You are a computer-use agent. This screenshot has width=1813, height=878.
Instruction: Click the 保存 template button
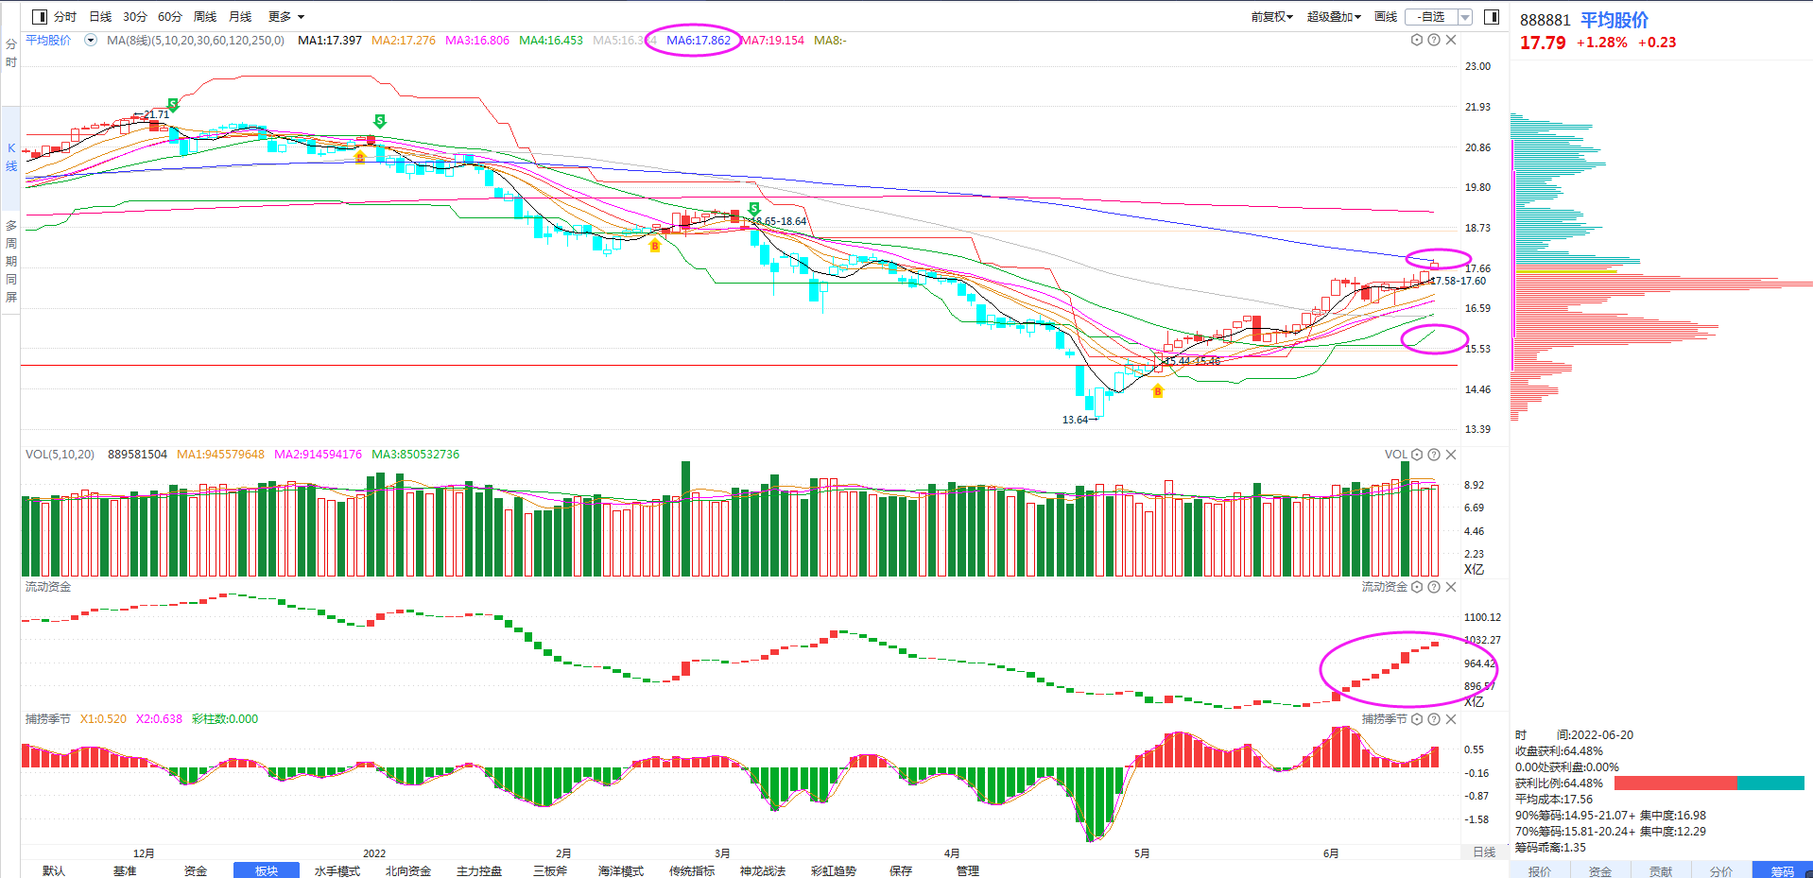pos(901,870)
